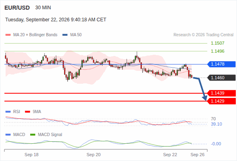Click the Sep 20 date axis label

click(94, 155)
